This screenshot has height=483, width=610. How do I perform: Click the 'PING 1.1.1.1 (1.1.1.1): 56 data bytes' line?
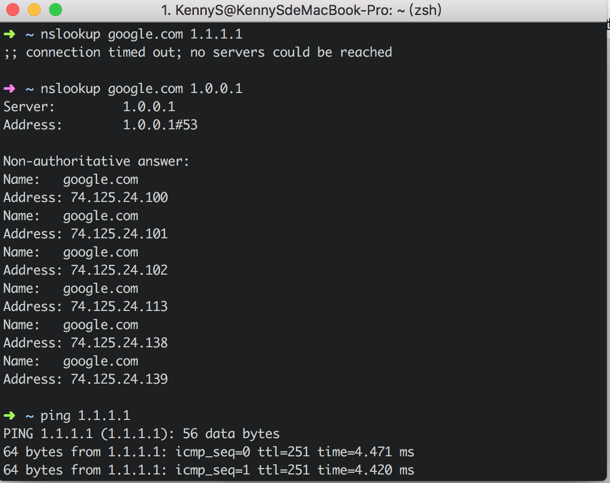[x=142, y=434]
